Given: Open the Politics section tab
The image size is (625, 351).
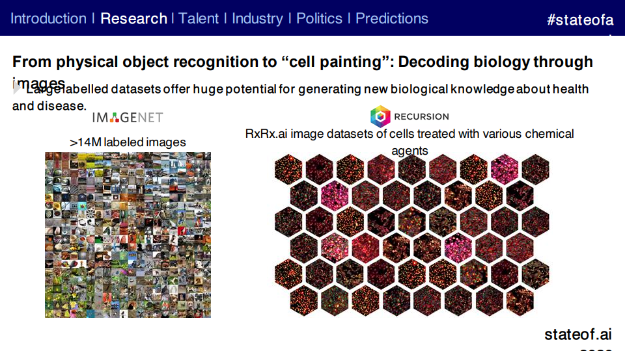Looking at the screenshot, I should tap(319, 18).
